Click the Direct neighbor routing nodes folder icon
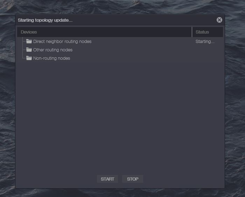 [x=29, y=42]
